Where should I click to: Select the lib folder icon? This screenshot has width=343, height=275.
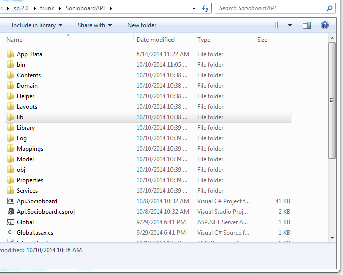tap(10, 117)
